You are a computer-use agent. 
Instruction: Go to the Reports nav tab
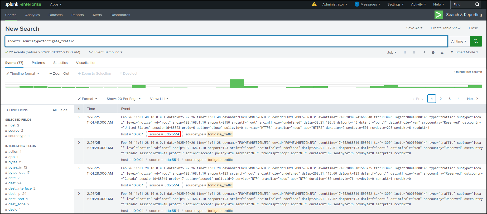tap(78, 15)
